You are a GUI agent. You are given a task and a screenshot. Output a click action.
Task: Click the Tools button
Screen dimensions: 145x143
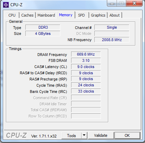(71, 136)
